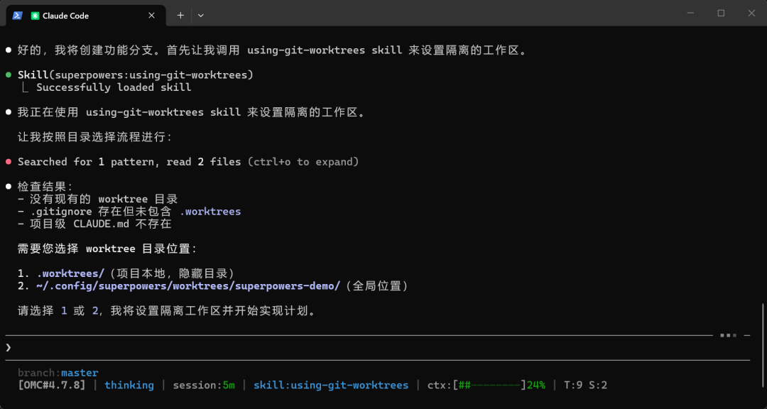The image size is (767, 409).
Task: Click the 'thinking' status indicator
Action: click(129, 385)
